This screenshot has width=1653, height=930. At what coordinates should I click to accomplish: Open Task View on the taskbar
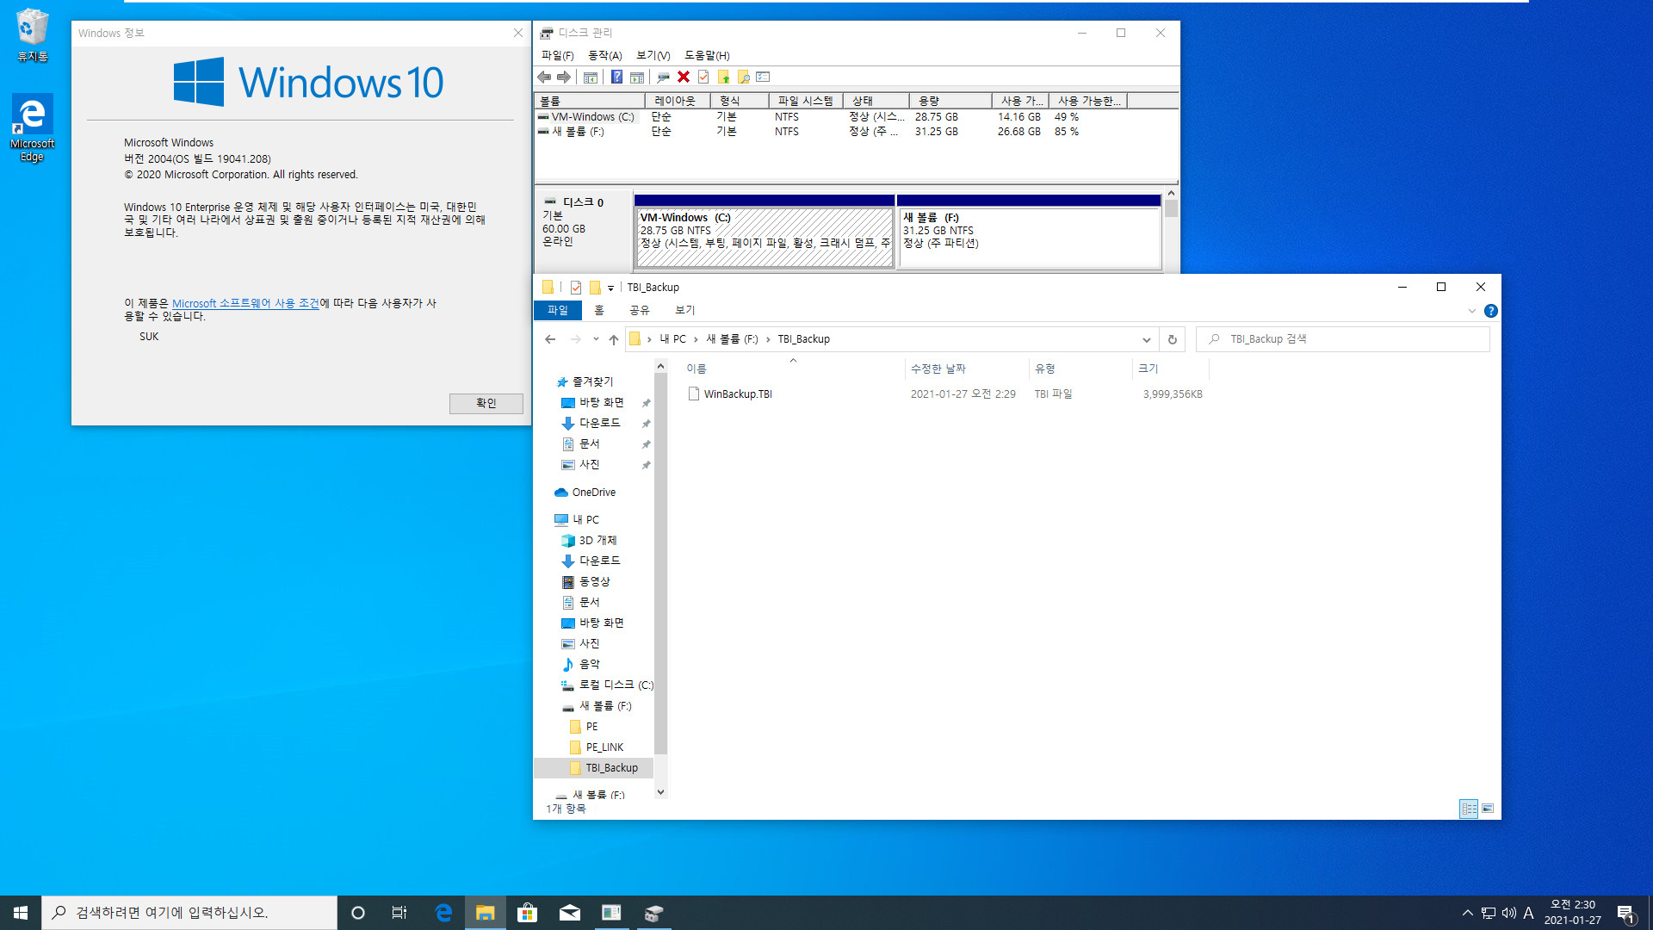399,913
